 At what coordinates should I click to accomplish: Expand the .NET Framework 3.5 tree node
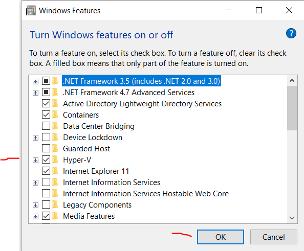coord(35,81)
